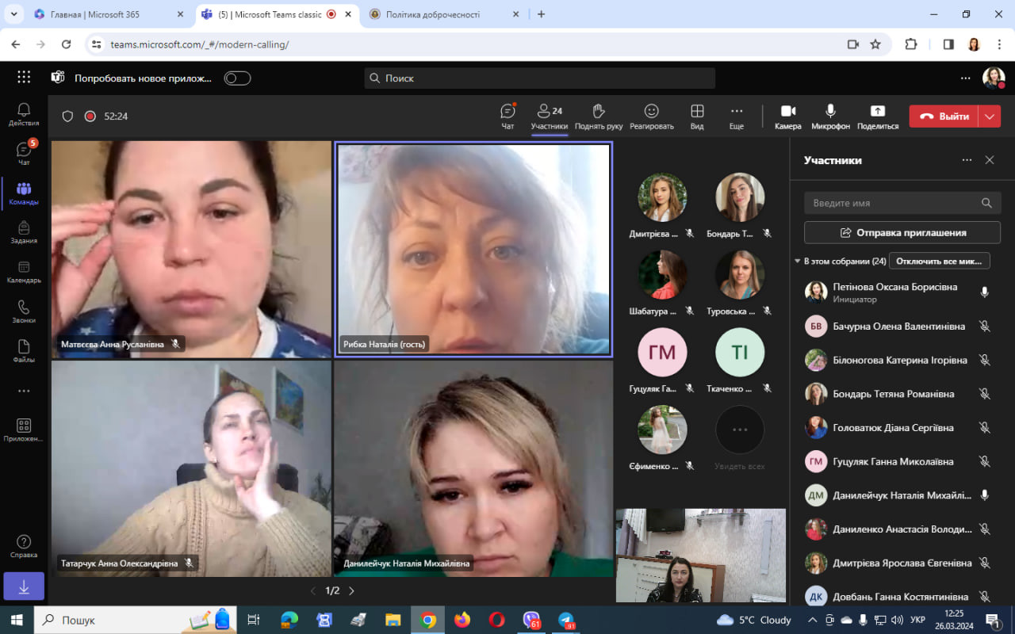Type a name in Введите имя field
The image size is (1015, 634).
pyautogui.click(x=902, y=203)
